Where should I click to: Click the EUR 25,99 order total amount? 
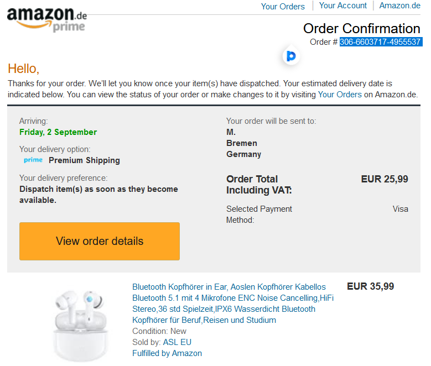point(385,179)
